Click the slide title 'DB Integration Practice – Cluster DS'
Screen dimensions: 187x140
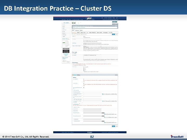point(58,8)
